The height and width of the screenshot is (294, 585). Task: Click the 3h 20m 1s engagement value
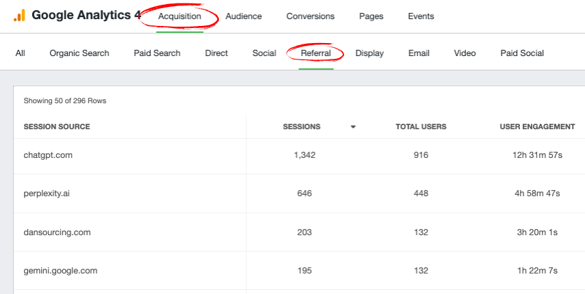click(537, 232)
